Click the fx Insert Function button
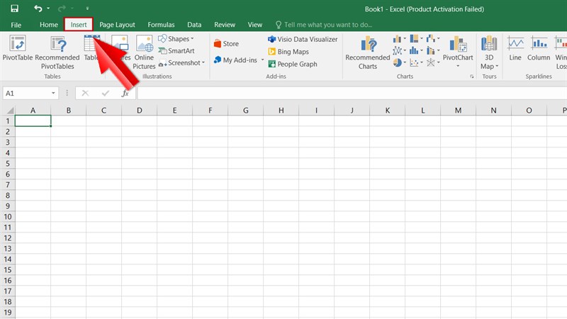 pyautogui.click(x=125, y=94)
